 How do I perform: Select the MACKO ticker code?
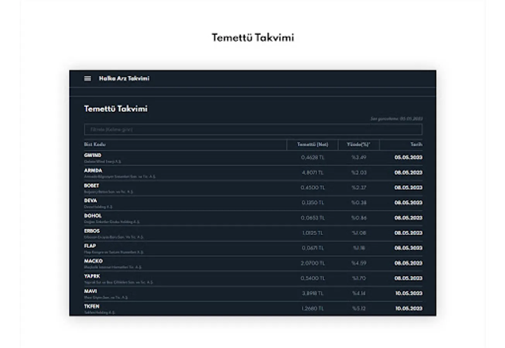pos(93,261)
